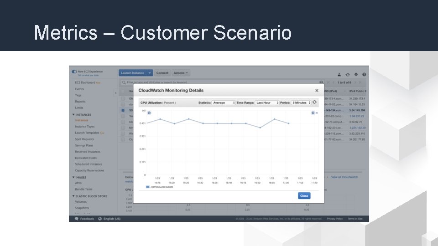Go to next page of instances
The image size is (438, 246).
point(355,82)
